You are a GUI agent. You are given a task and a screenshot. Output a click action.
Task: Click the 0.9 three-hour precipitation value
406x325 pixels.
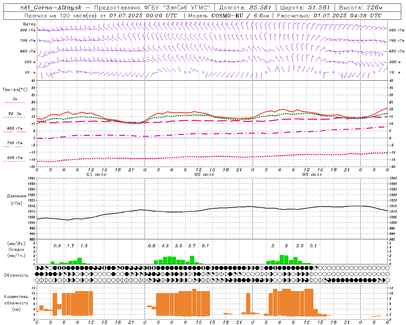(57, 246)
